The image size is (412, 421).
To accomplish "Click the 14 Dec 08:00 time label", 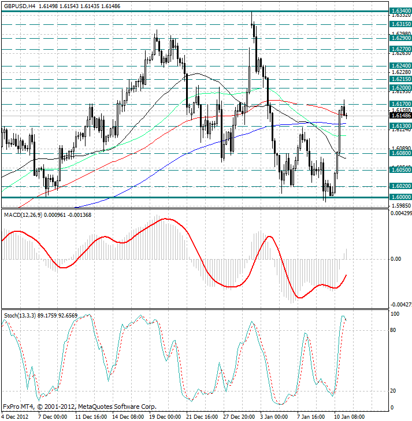I will point(128,417).
